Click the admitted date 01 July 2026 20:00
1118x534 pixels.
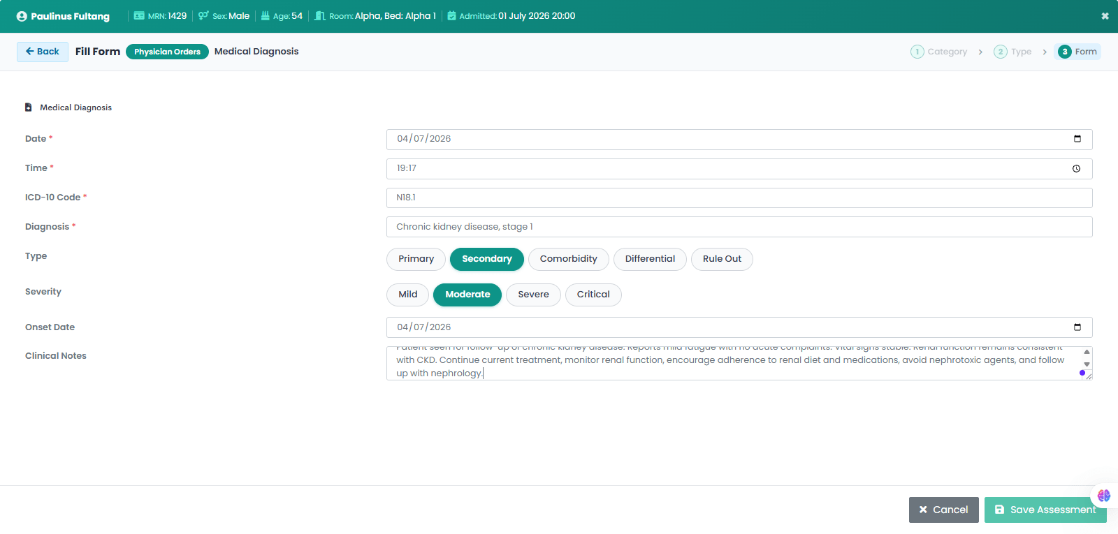click(537, 15)
